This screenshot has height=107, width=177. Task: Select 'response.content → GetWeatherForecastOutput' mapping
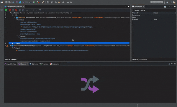tap(37, 39)
